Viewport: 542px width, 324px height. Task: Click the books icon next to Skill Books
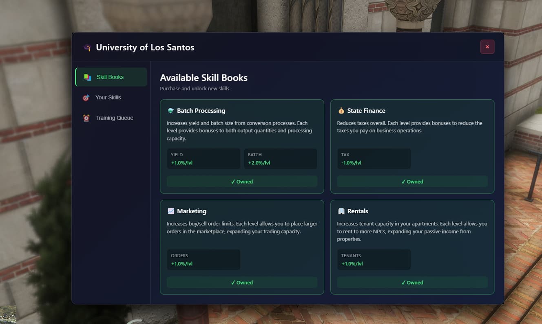pos(87,77)
